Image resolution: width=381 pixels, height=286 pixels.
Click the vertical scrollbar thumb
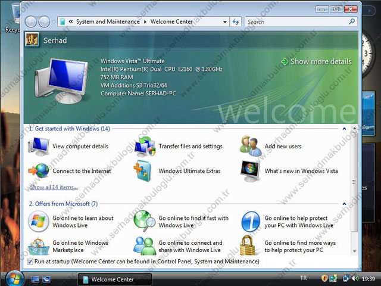pyautogui.click(x=355, y=181)
